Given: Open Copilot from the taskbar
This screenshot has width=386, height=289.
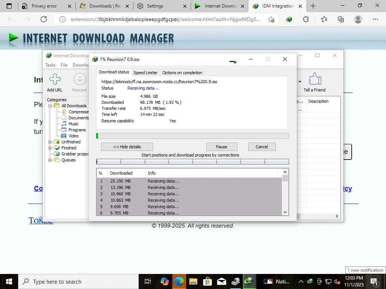Looking at the screenshot, I should click(164, 281).
